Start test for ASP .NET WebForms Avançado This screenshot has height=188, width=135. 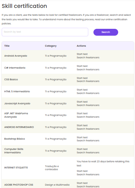pyautogui.click(x=82, y=114)
